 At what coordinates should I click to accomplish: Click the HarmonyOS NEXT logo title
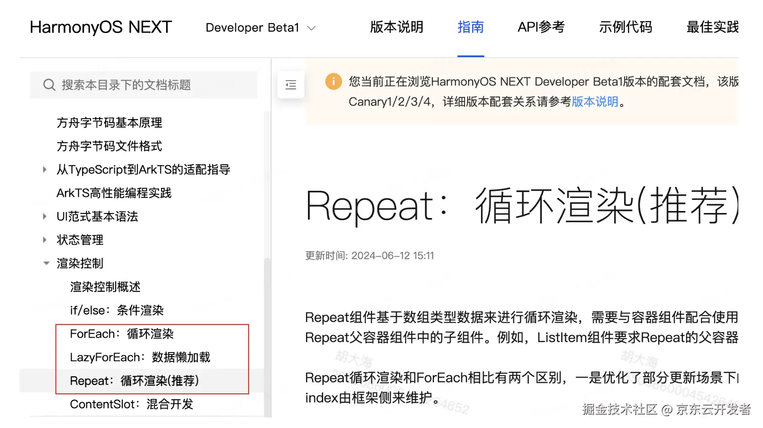click(x=101, y=27)
